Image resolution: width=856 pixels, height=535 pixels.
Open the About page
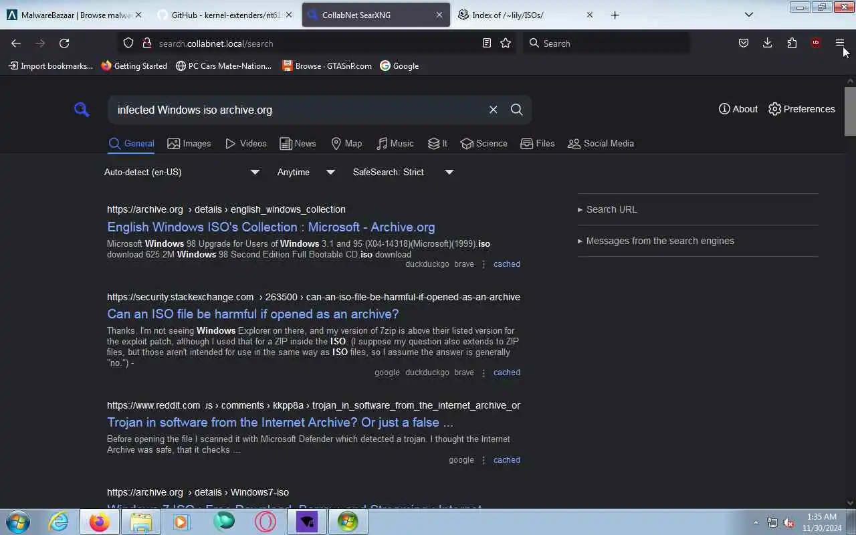tap(738, 109)
